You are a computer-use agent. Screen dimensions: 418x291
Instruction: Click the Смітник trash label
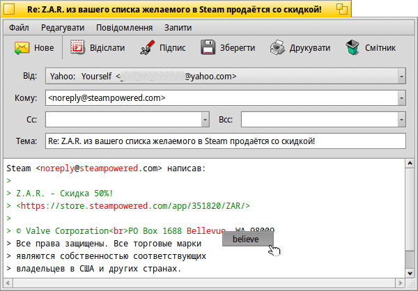[x=380, y=48]
